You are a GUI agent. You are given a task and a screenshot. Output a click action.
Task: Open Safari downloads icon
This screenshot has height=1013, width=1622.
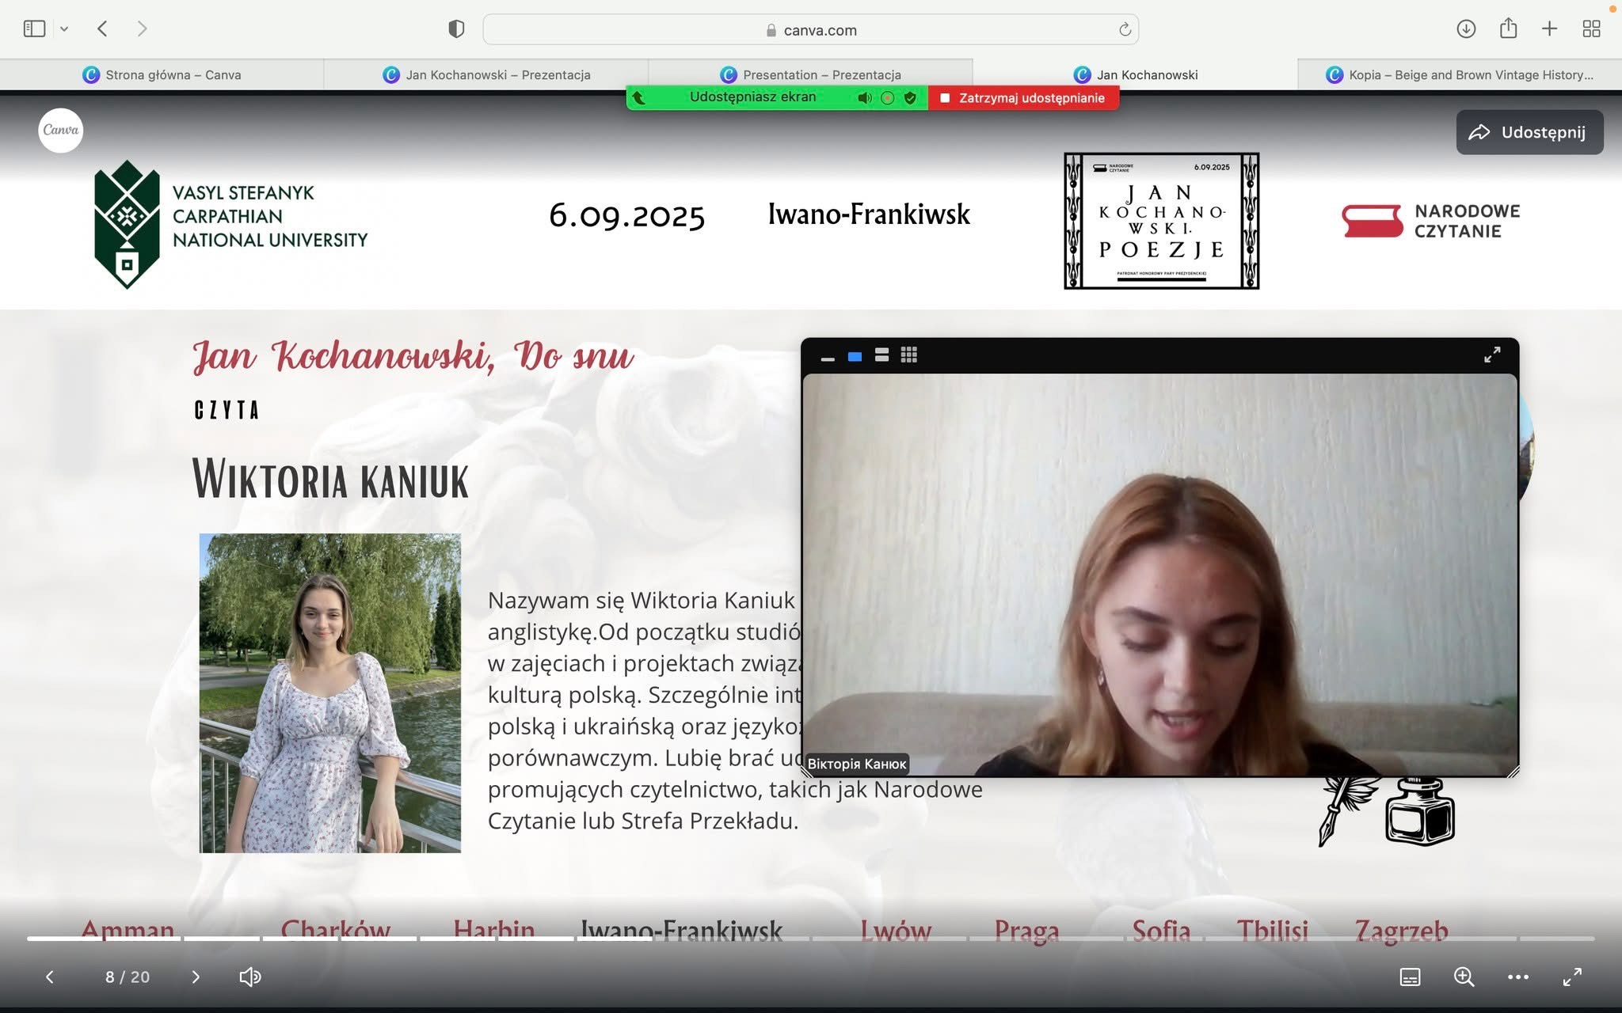[1466, 29]
